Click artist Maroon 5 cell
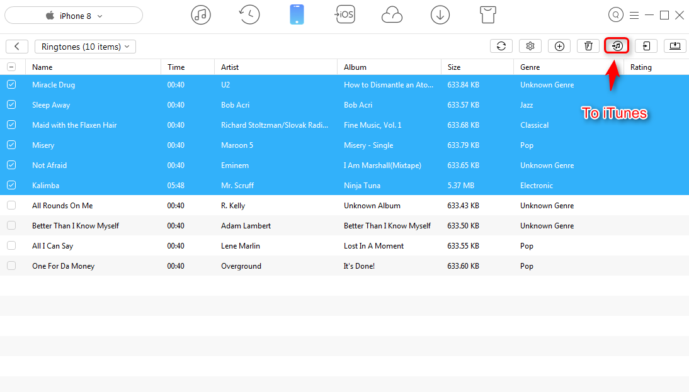This screenshot has width=689, height=392. 237,145
